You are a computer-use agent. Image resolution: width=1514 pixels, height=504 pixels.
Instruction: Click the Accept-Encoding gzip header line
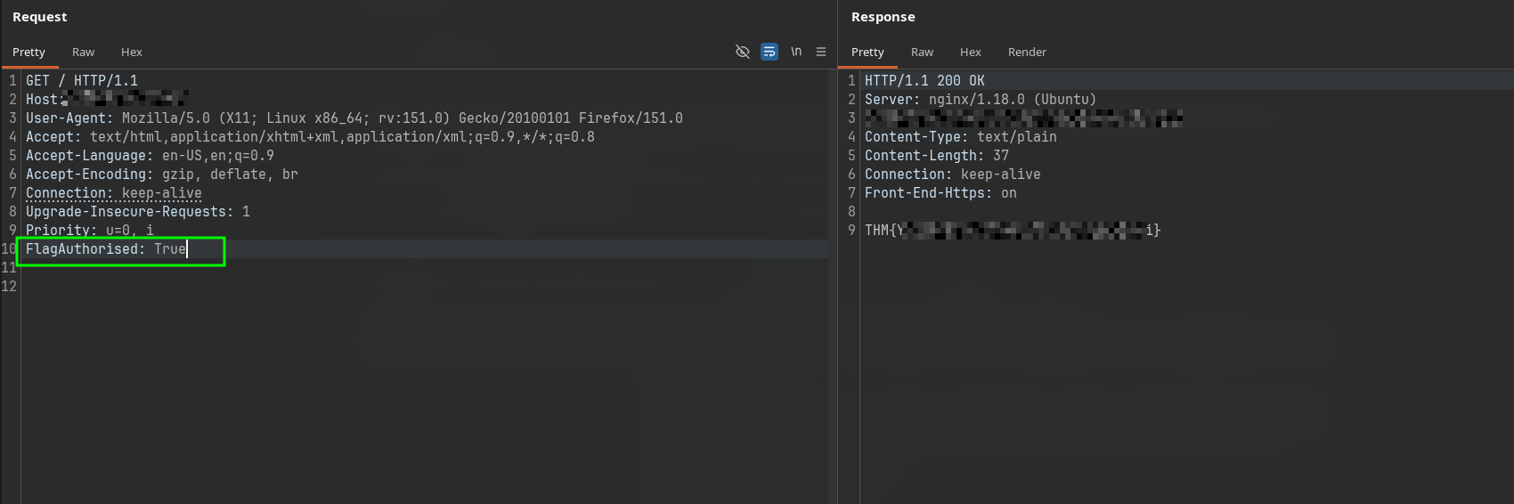(x=162, y=174)
